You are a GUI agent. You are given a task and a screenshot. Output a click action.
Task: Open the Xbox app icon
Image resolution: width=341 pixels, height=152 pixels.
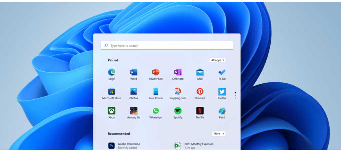(x=112, y=111)
